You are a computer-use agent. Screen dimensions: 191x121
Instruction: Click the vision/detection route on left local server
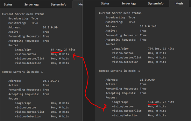pyautogui.click(x=28, y=63)
